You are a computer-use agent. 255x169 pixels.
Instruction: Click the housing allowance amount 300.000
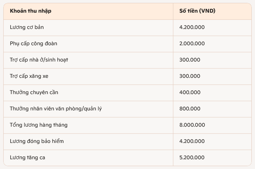(x=190, y=60)
